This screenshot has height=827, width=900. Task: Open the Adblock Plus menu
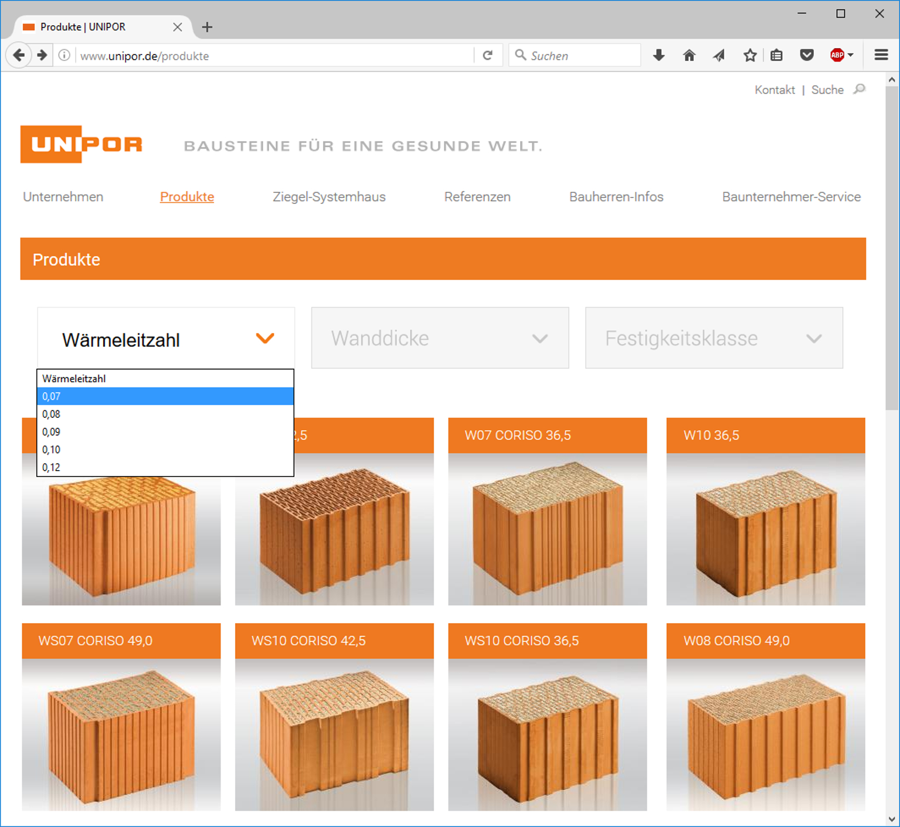point(841,56)
